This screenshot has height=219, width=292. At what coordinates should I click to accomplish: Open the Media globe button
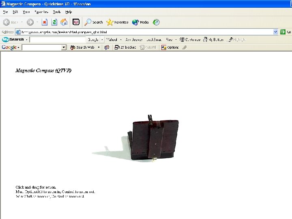pos(140,22)
